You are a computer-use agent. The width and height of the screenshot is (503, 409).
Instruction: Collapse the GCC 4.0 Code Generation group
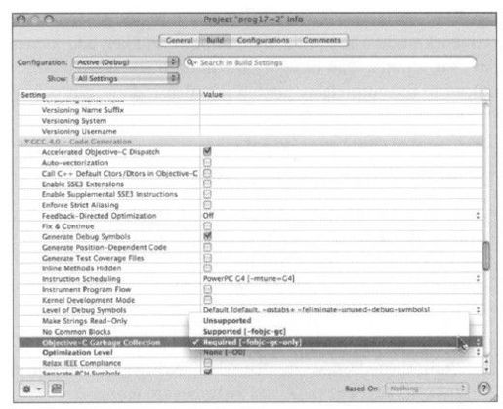(x=27, y=142)
